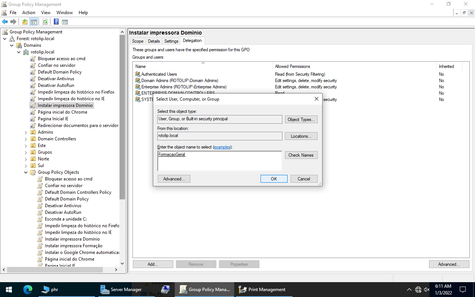The image size is (475, 297).
Task: Expand the Domain Controllers tree node
Action: [x=26, y=139]
